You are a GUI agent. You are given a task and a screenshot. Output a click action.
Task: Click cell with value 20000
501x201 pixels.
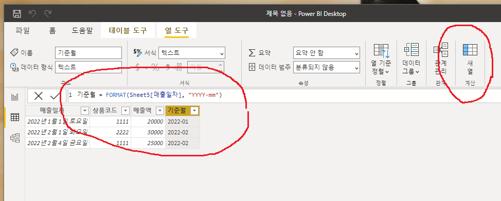[148, 122]
